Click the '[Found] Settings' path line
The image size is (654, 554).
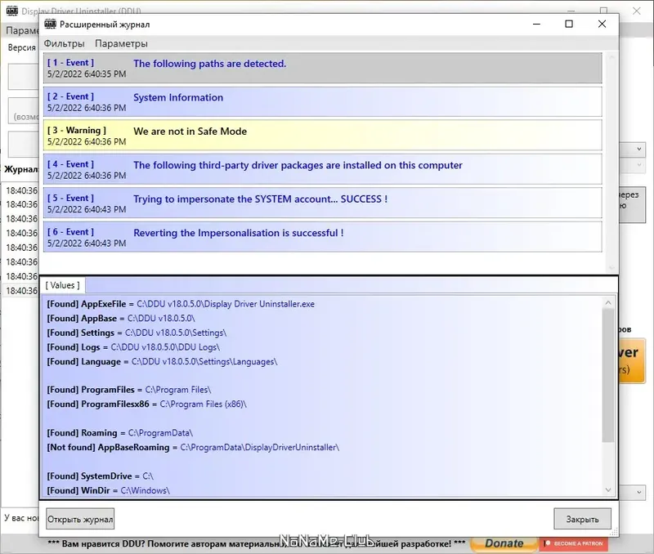coord(137,333)
